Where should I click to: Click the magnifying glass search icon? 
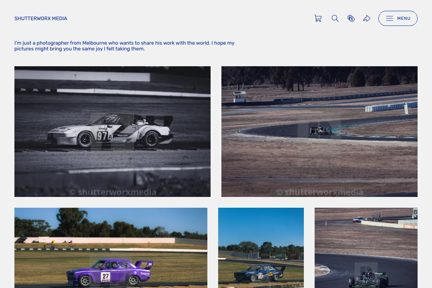(x=335, y=18)
